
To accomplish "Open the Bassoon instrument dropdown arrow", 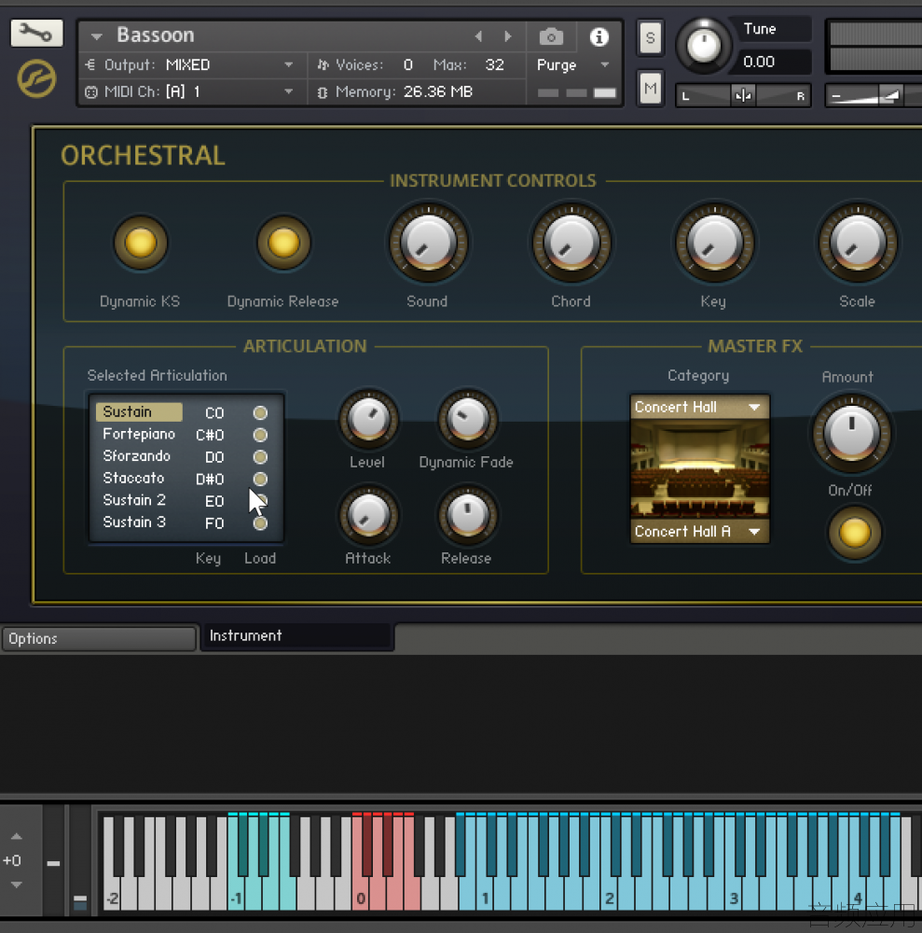I will coord(96,37).
